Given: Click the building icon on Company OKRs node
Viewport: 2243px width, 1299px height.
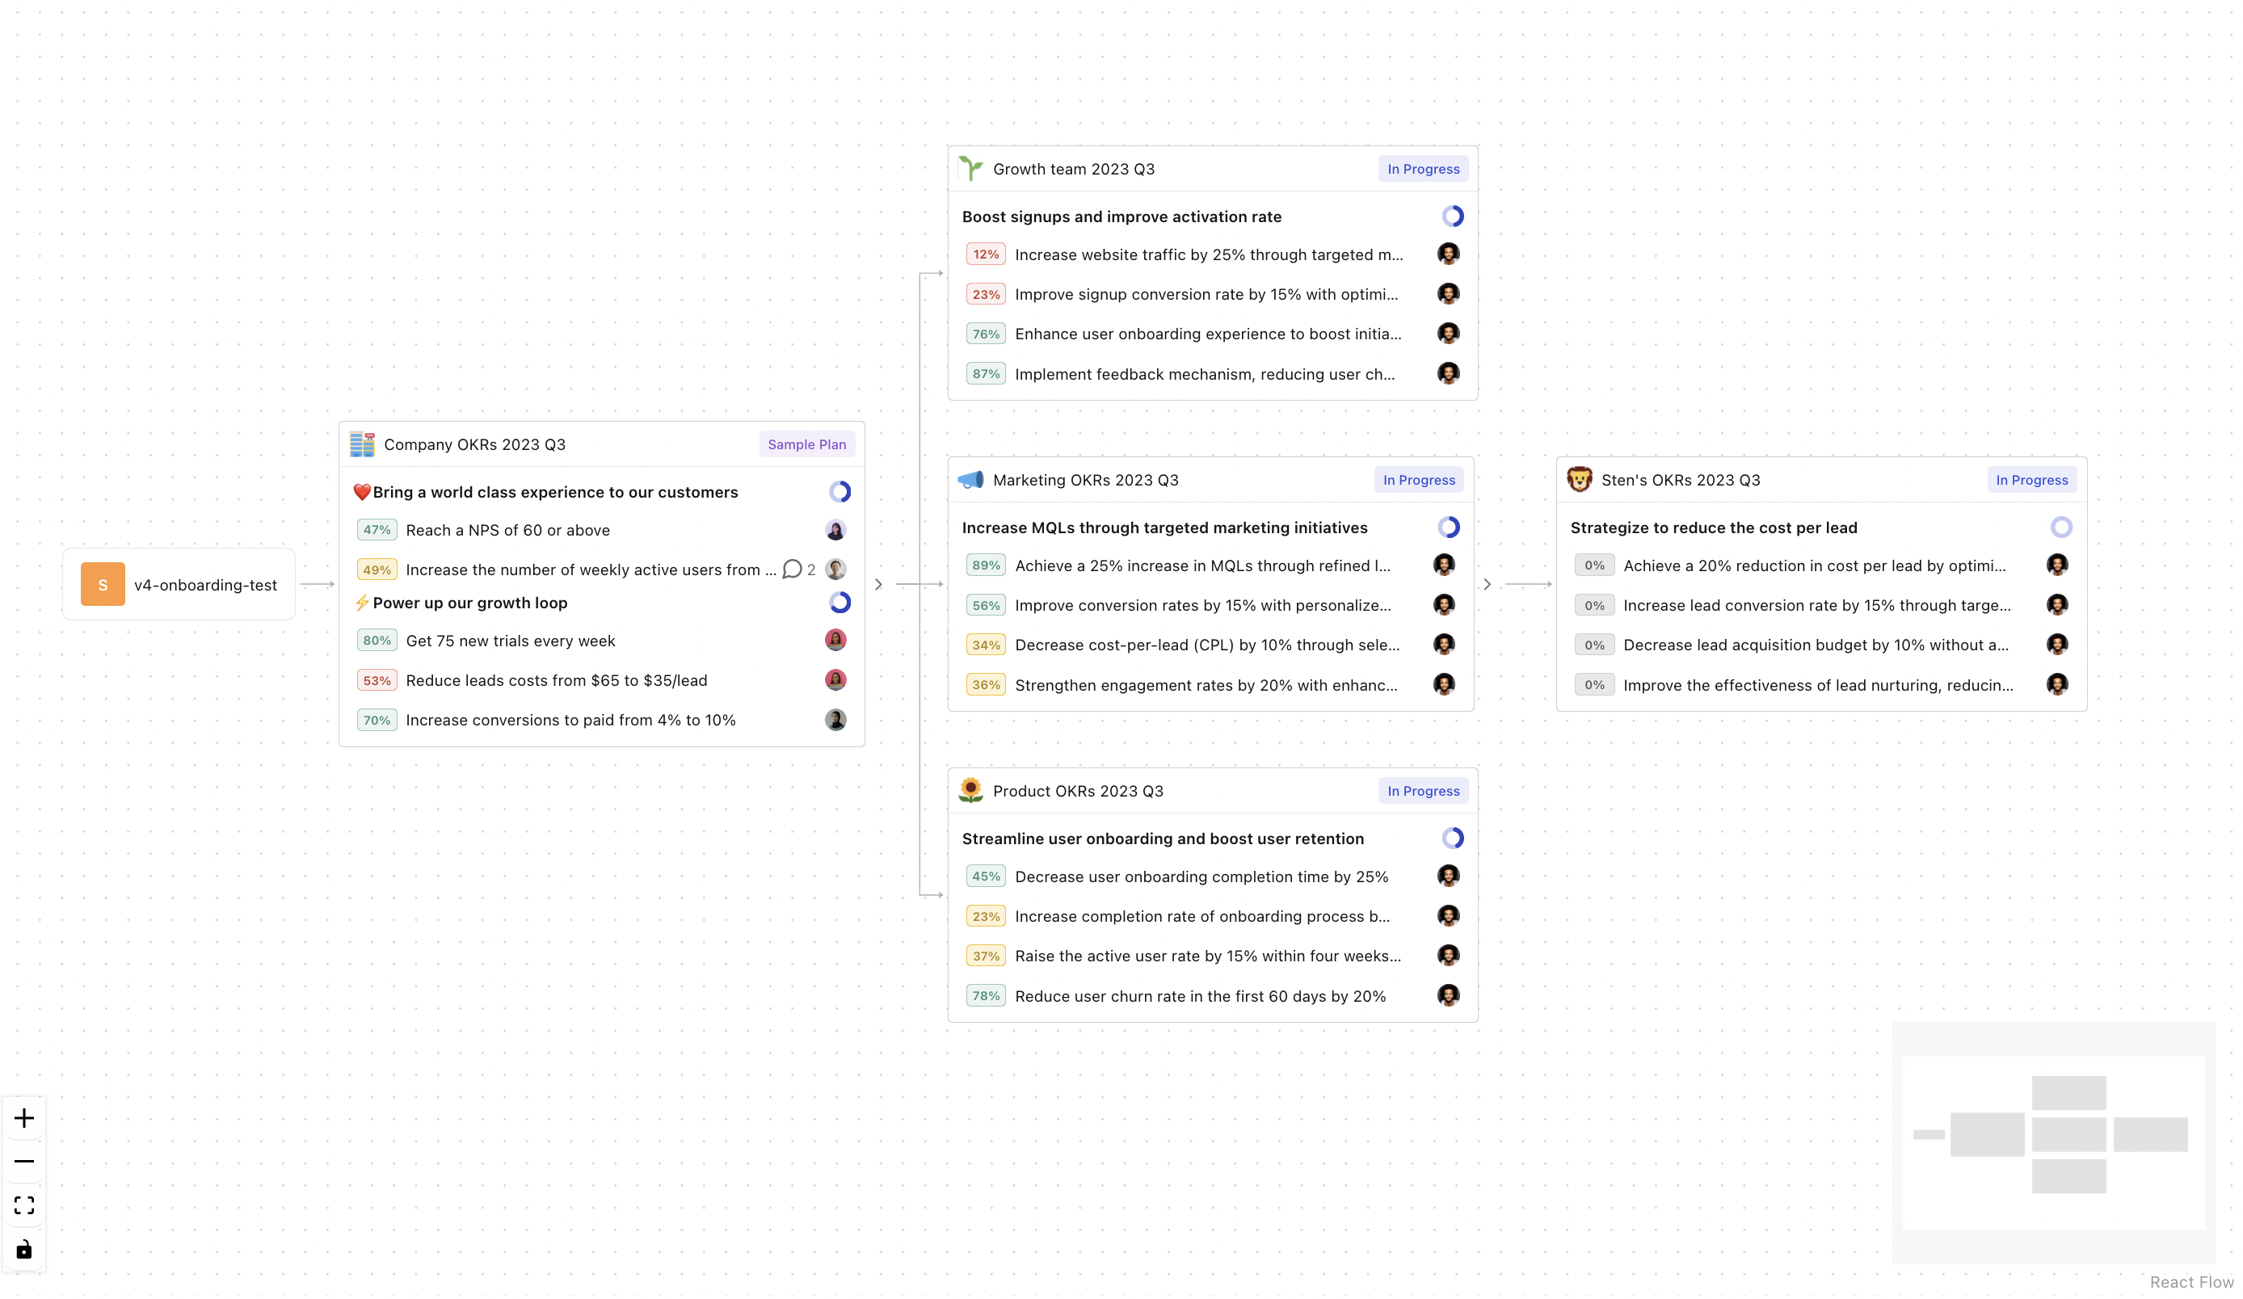Looking at the screenshot, I should (x=361, y=444).
